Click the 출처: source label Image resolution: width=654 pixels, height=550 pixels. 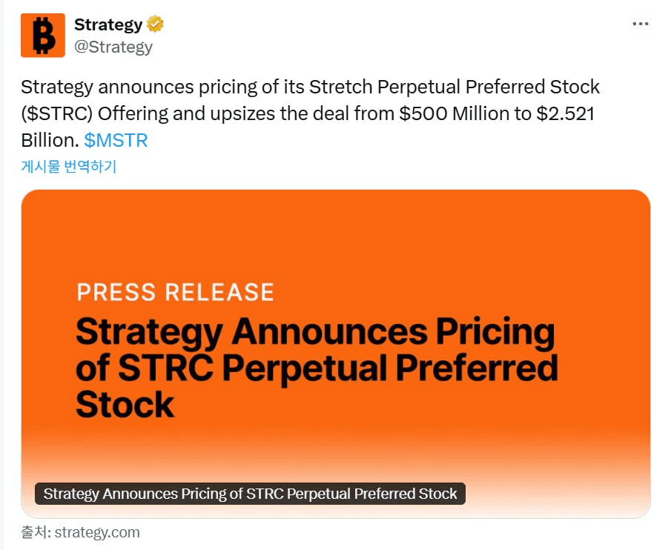coord(36,532)
